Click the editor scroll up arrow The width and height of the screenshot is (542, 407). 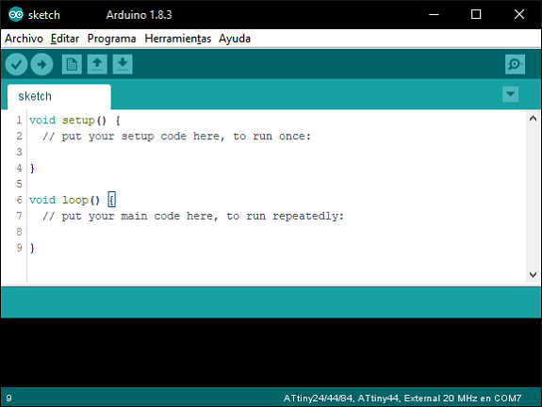(533, 119)
